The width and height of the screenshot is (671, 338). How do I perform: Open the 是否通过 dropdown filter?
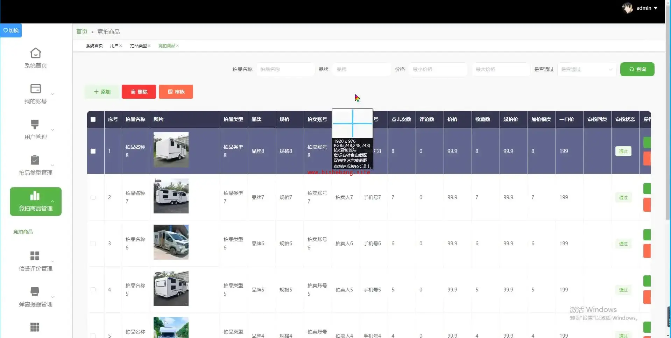click(x=587, y=69)
